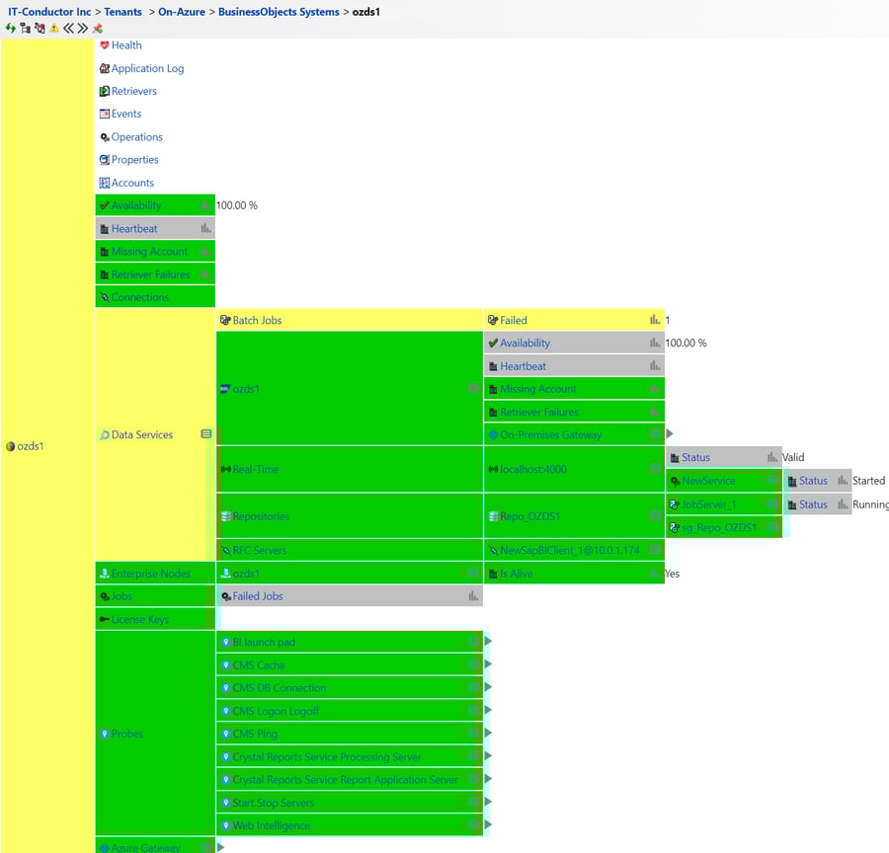Select Probes node
Image resolution: width=889 pixels, height=853 pixels.
coord(155,734)
